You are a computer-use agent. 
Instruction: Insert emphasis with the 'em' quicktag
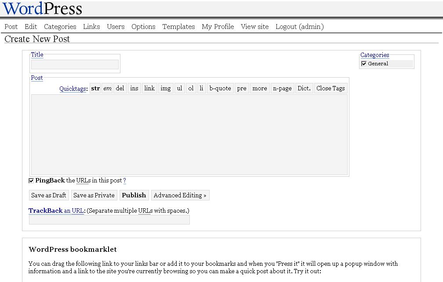tap(107, 88)
